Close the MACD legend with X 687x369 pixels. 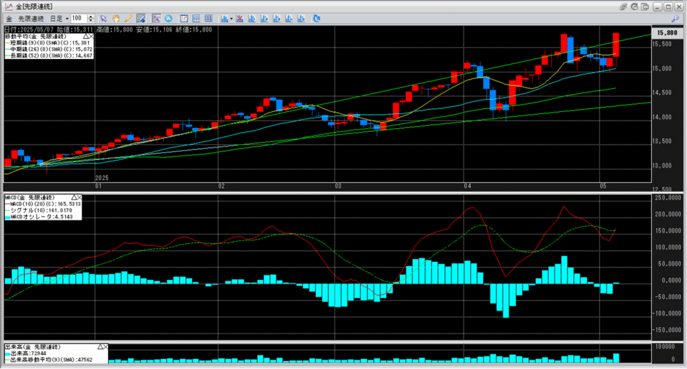point(78,198)
